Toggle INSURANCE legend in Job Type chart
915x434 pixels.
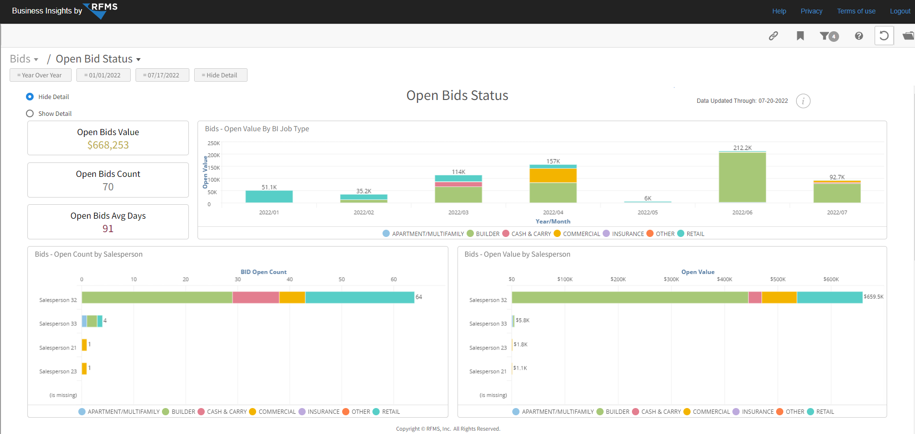[623, 234]
